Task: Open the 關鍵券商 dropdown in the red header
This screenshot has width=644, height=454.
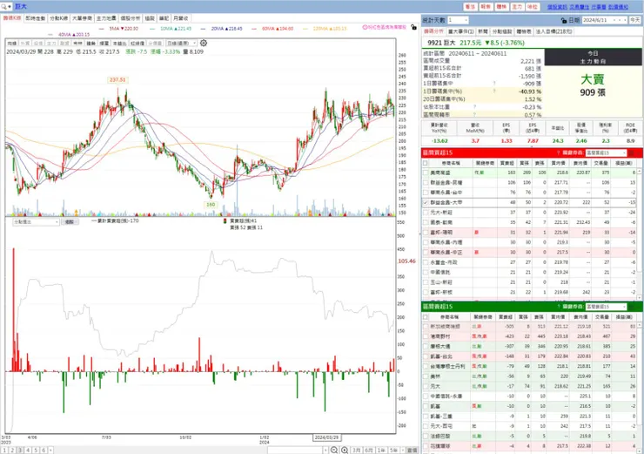Action: (x=606, y=153)
